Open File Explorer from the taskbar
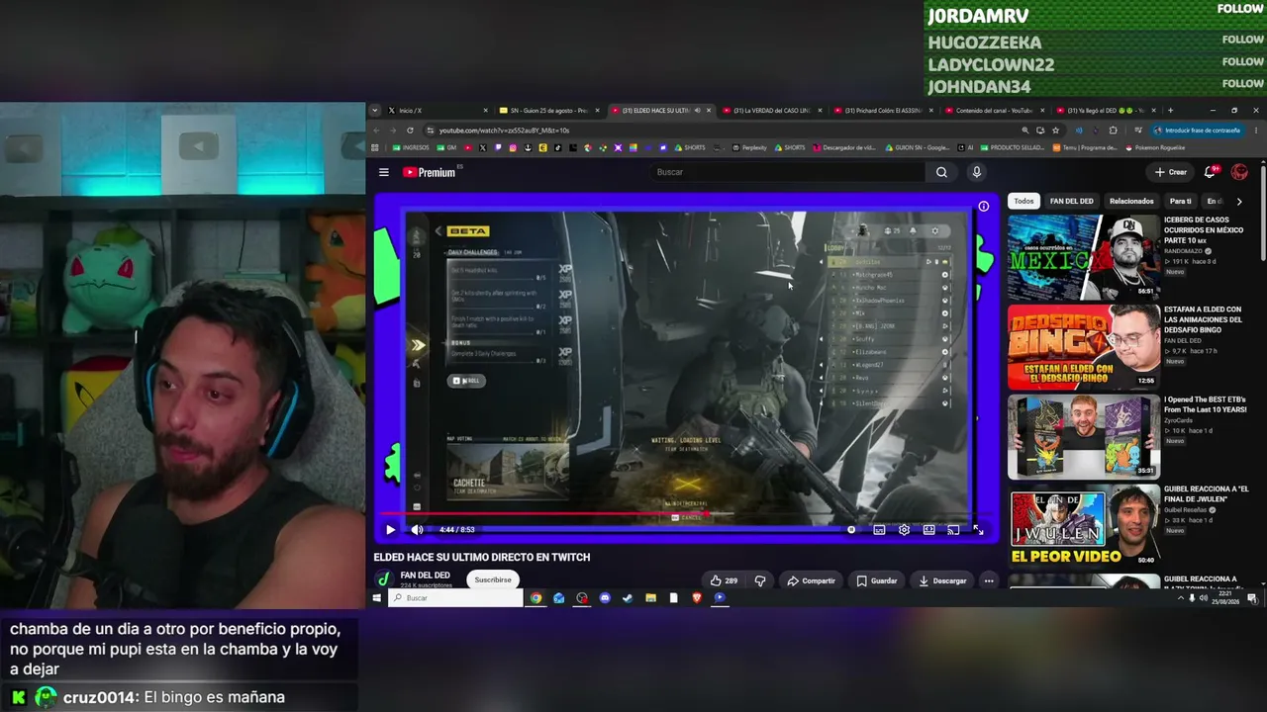The height and width of the screenshot is (712, 1267). coord(650,598)
